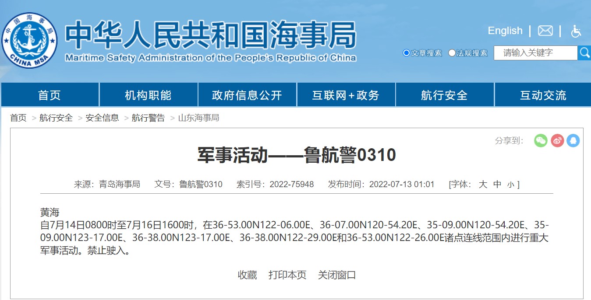Open the 政府信息公开 navigation menu
591x300 pixels.
tap(247, 95)
